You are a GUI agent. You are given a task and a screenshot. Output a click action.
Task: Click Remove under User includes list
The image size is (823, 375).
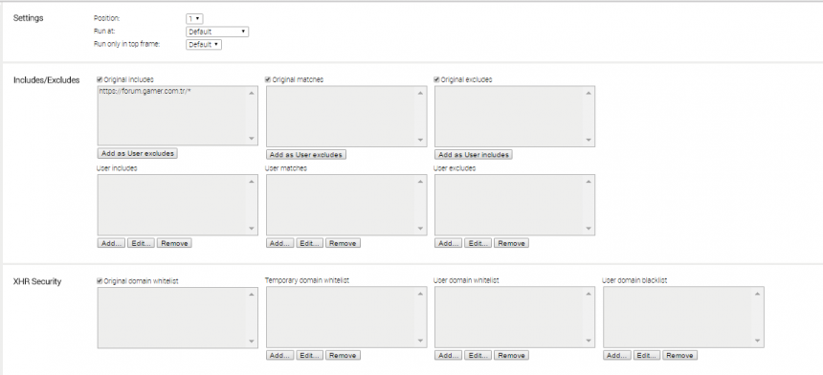tap(174, 243)
